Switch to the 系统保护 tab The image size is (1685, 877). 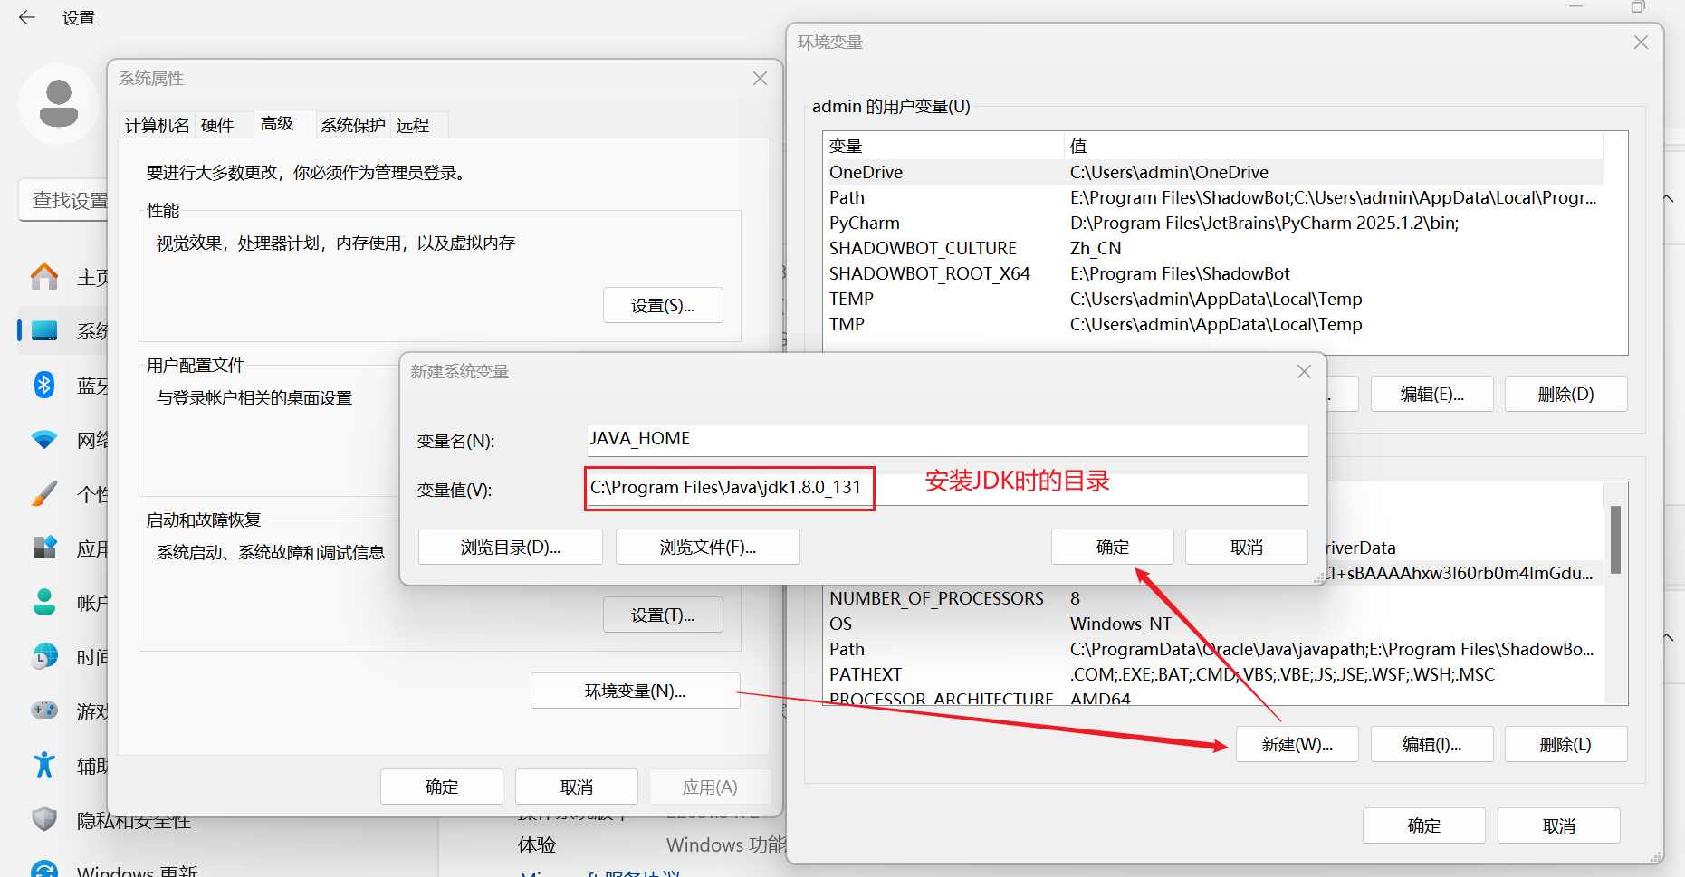(x=352, y=125)
